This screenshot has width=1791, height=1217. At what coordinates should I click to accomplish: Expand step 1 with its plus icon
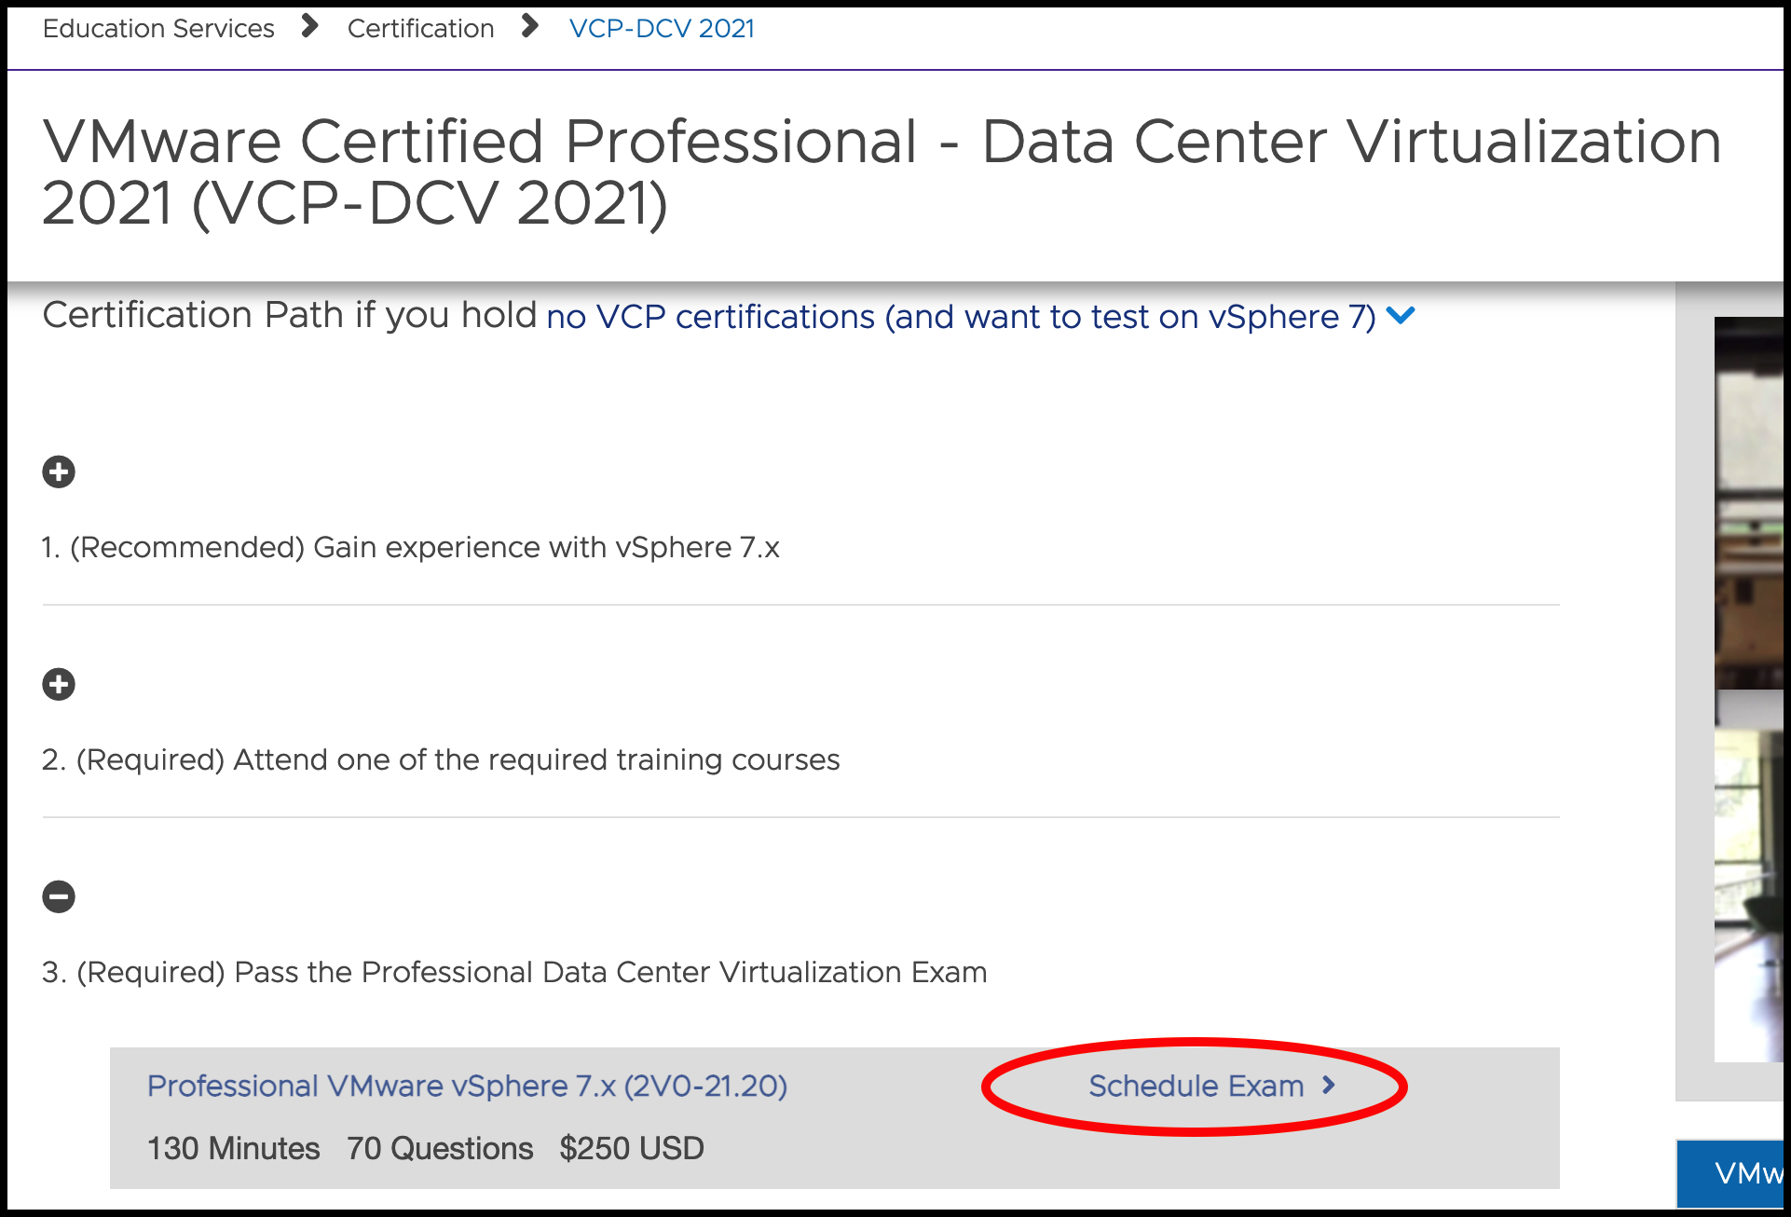(59, 472)
